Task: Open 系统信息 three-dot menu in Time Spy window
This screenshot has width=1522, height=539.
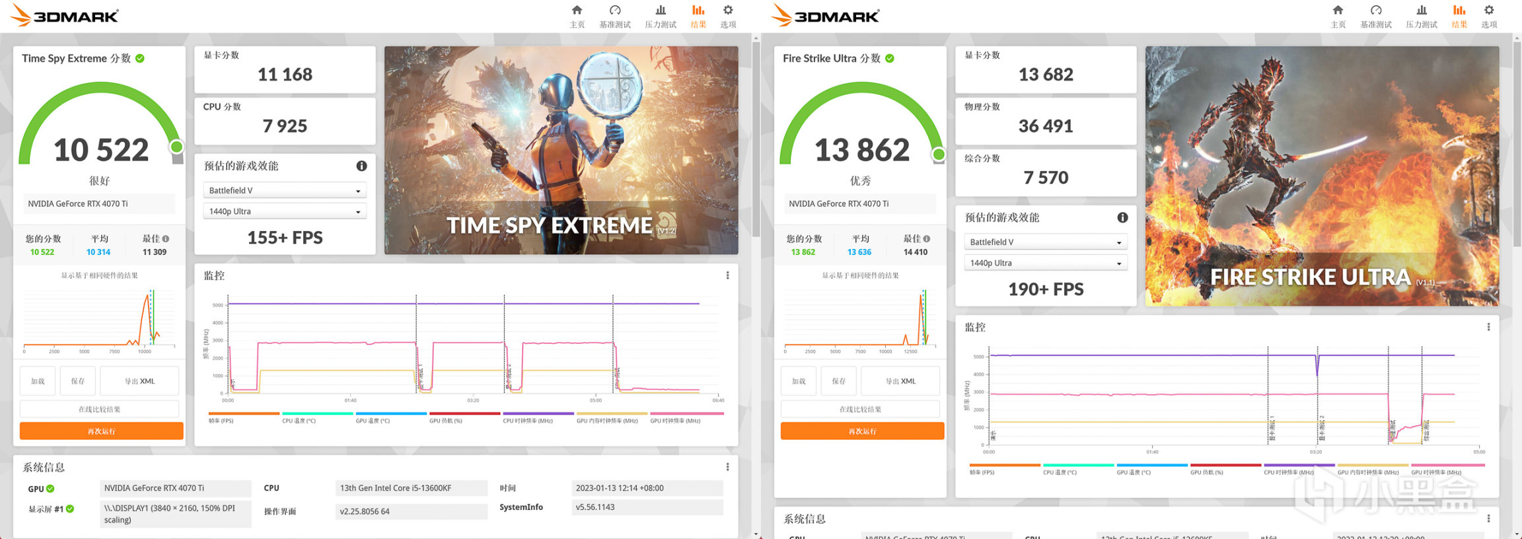Action: click(727, 467)
